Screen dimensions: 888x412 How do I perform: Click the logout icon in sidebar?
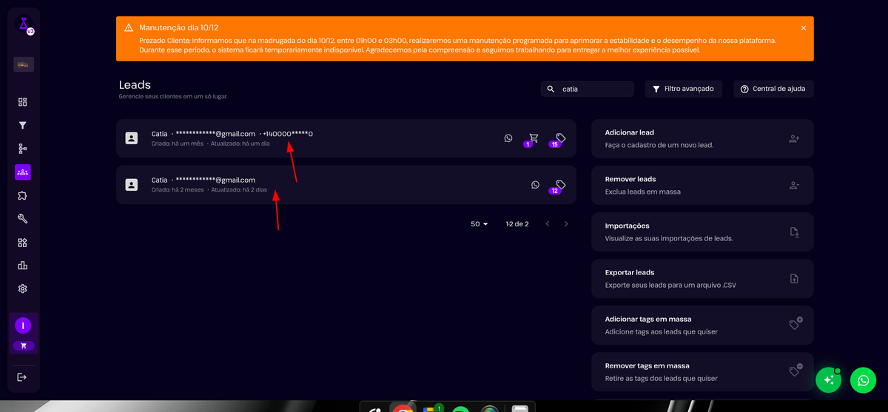click(x=22, y=377)
